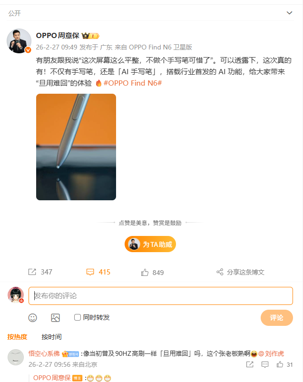Expand the 公开 visibility dropdown chevron
This screenshot has width=303, height=382.
(289, 13)
